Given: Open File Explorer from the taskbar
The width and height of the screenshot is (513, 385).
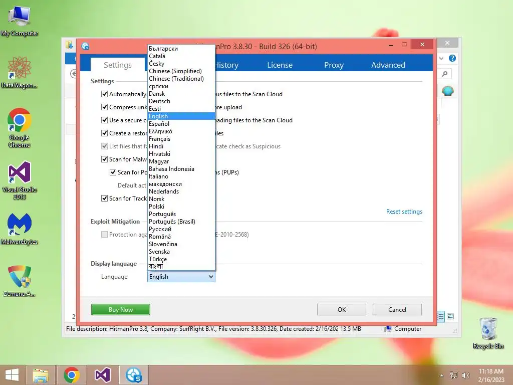Looking at the screenshot, I should [x=41, y=375].
